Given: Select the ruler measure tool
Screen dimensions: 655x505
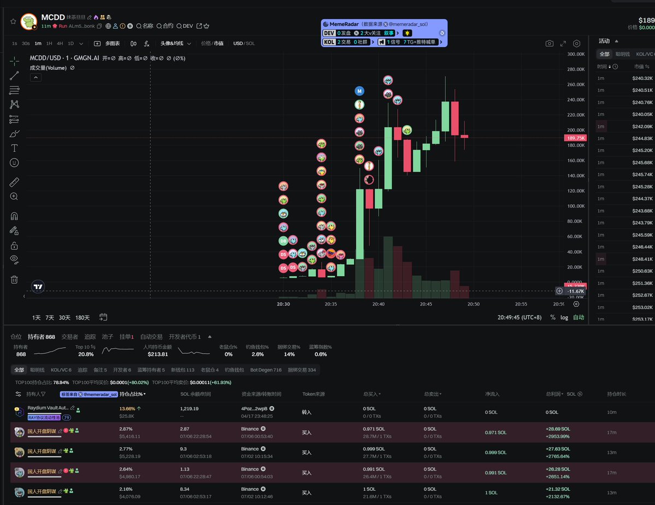Looking at the screenshot, I should pyautogui.click(x=14, y=182).
